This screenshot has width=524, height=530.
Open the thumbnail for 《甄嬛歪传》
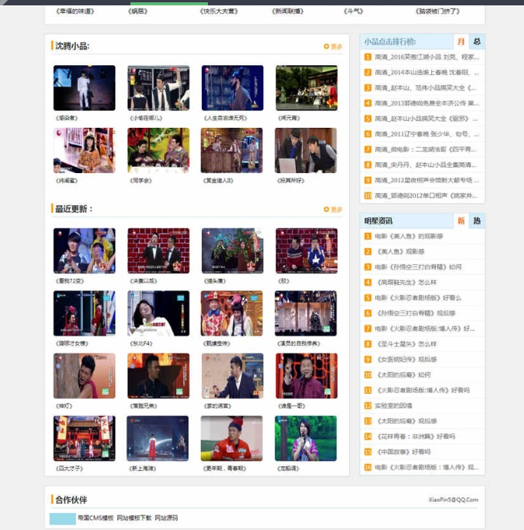[232, 313]
